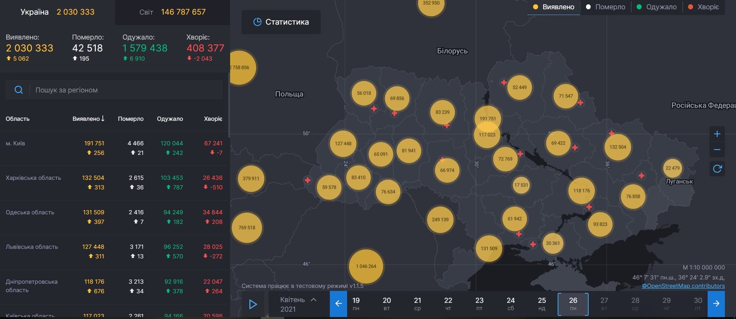
Task: Switch map to Одужало filter
Action: click(x=656, y=7)
